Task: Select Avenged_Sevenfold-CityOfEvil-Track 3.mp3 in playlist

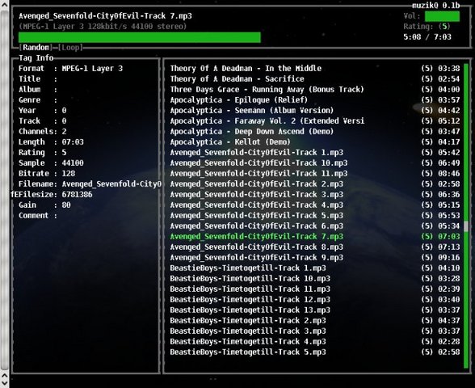Action: 315,195
